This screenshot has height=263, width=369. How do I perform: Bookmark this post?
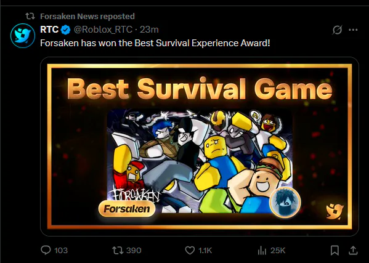(335, 250)
